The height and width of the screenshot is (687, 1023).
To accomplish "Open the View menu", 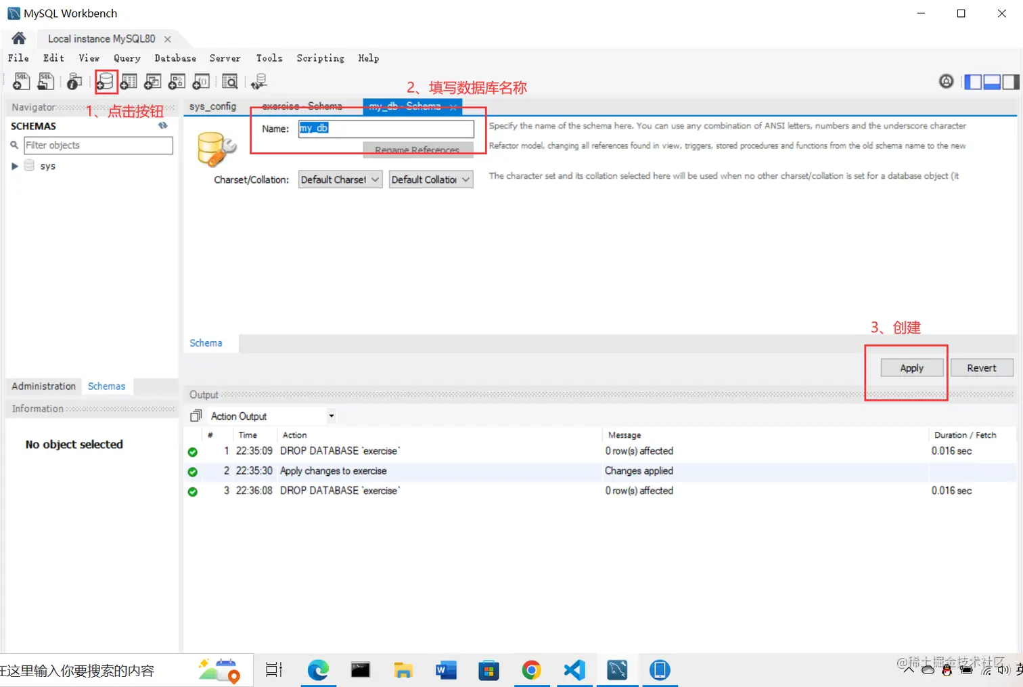I will (x=89, y=58).
